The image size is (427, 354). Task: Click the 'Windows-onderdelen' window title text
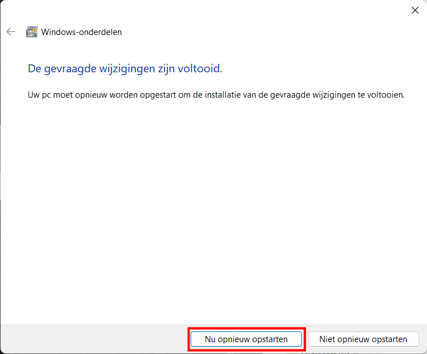tap(82, 32)
